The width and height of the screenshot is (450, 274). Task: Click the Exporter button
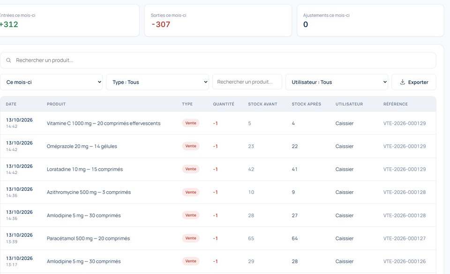click(414, 82)
